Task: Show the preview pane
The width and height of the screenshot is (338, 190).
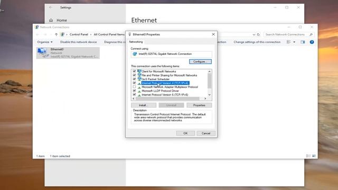Action: pos(303,42)
